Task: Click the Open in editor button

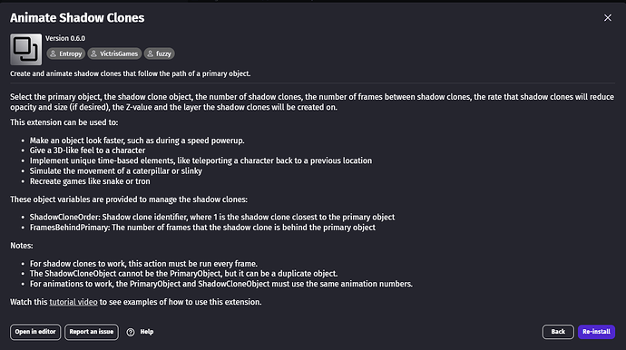Action: (x=35, y=332)
